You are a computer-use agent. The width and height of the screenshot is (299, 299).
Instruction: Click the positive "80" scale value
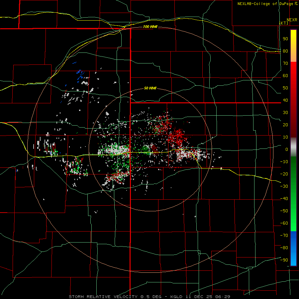[285, 51]
